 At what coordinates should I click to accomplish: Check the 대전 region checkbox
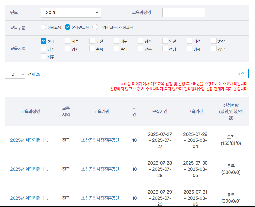tap(189, 40)
